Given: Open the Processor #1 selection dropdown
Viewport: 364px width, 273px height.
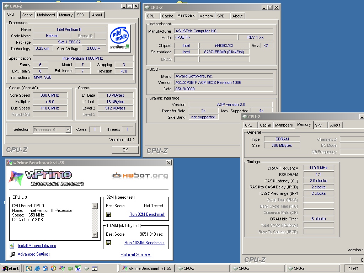Looking at the screenshot, I should pyautogui.click(x=68, y=129).
